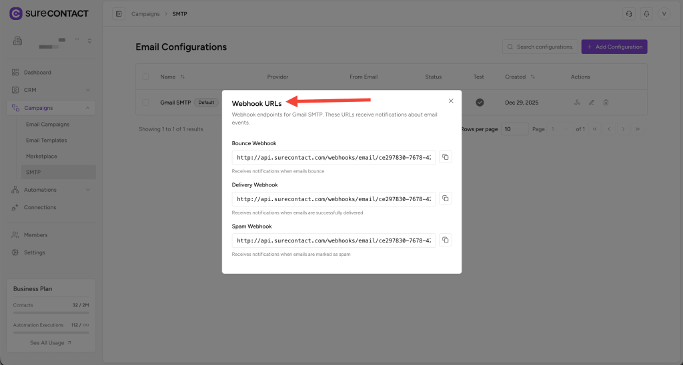
Task: Click the Default badge on Gmail SMTP
Action: pos(206,103)
